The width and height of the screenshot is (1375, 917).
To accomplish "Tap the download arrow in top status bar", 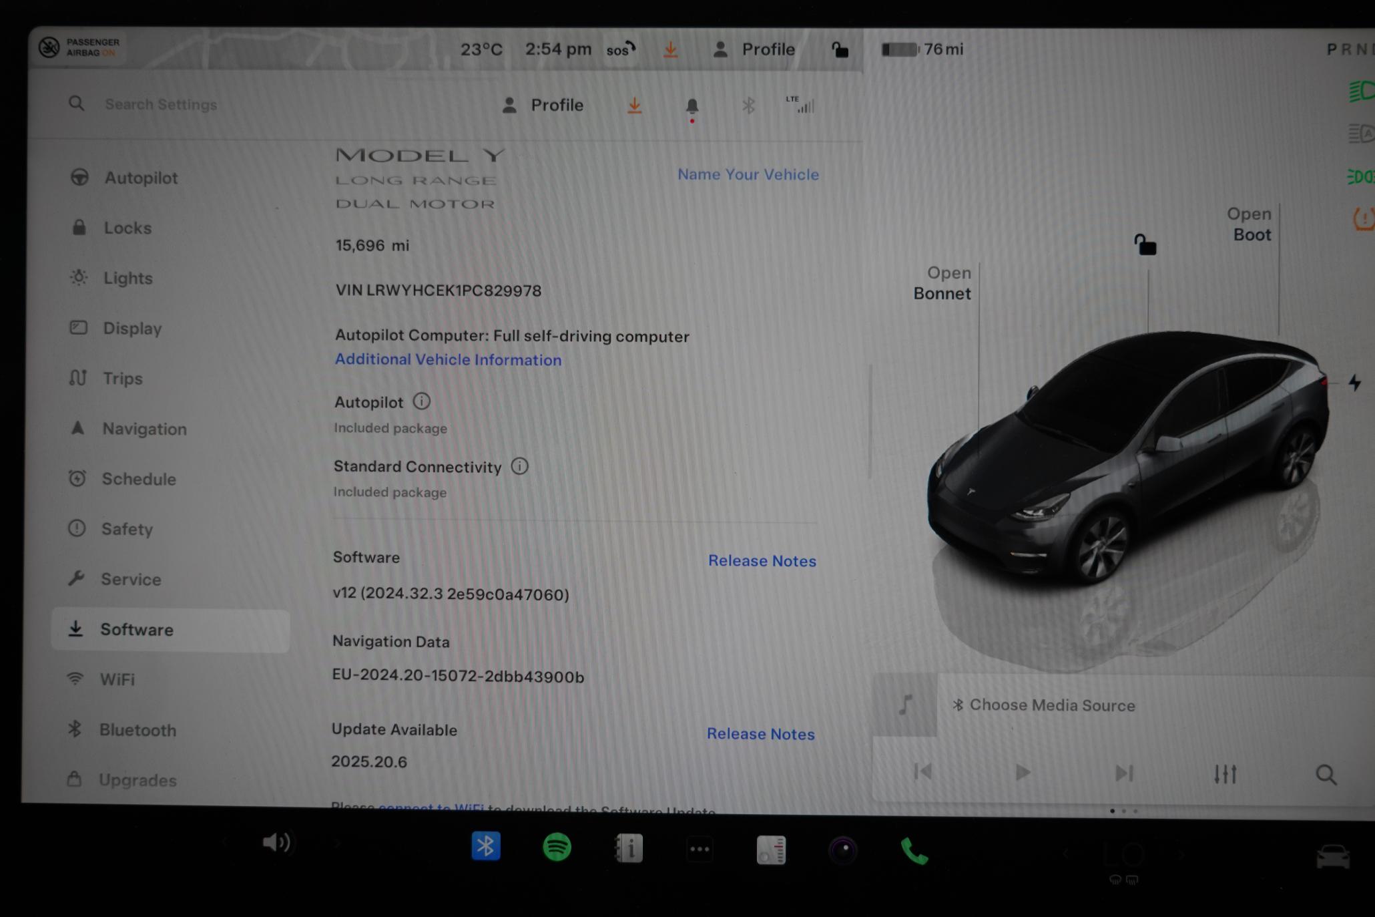I will click(x=670, y=49).
